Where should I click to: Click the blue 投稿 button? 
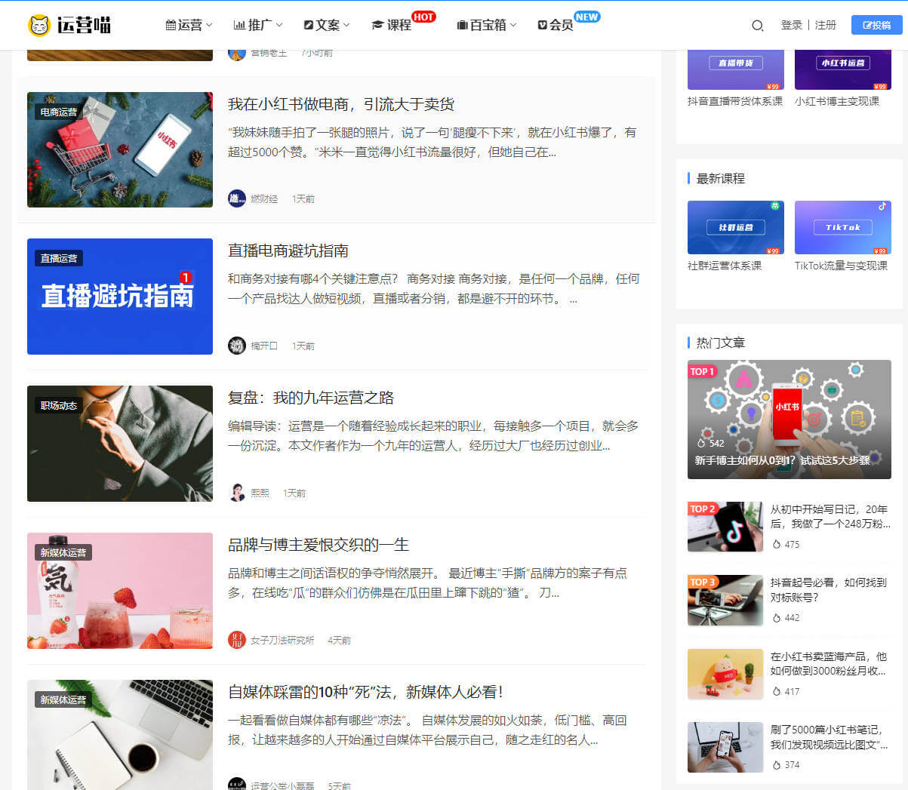(876, 25)
